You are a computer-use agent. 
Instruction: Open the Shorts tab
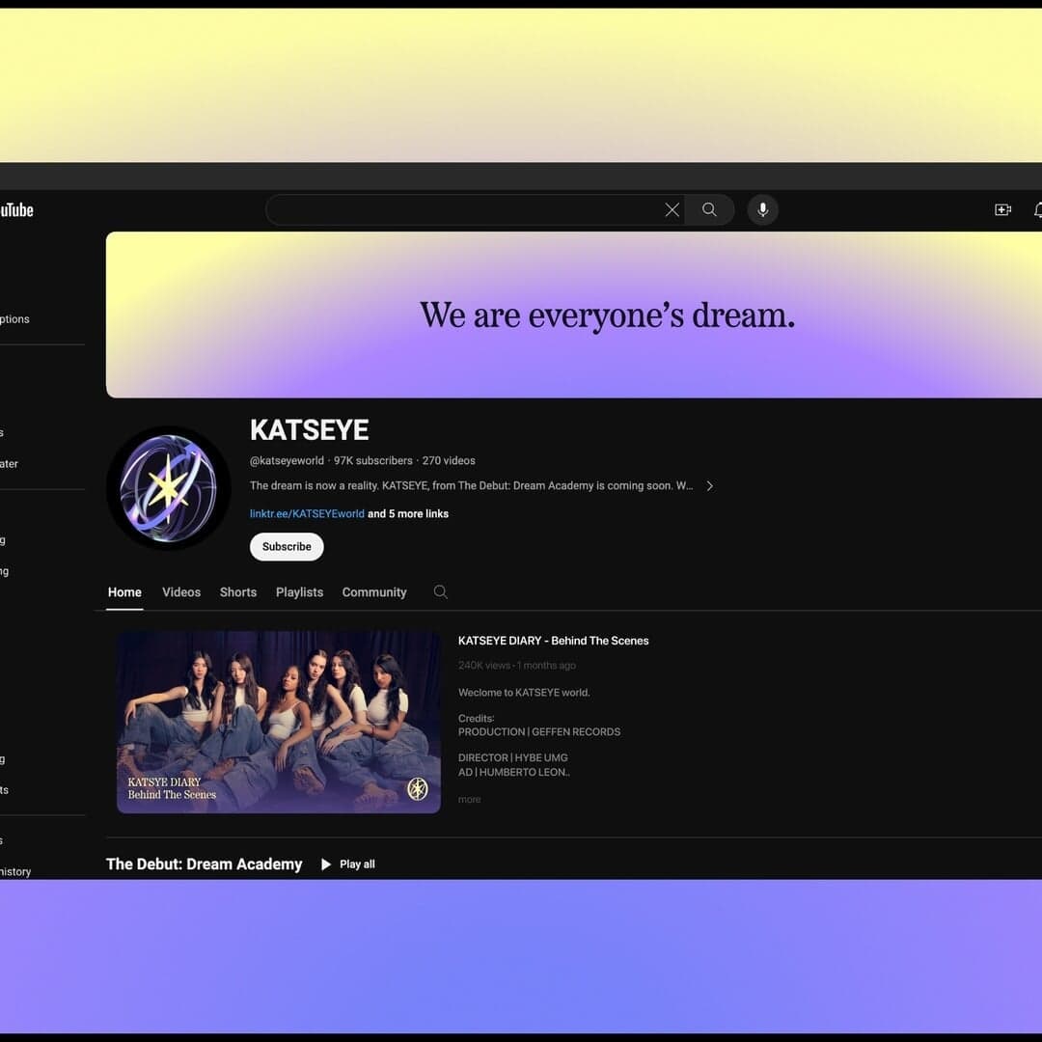[237, 591]
